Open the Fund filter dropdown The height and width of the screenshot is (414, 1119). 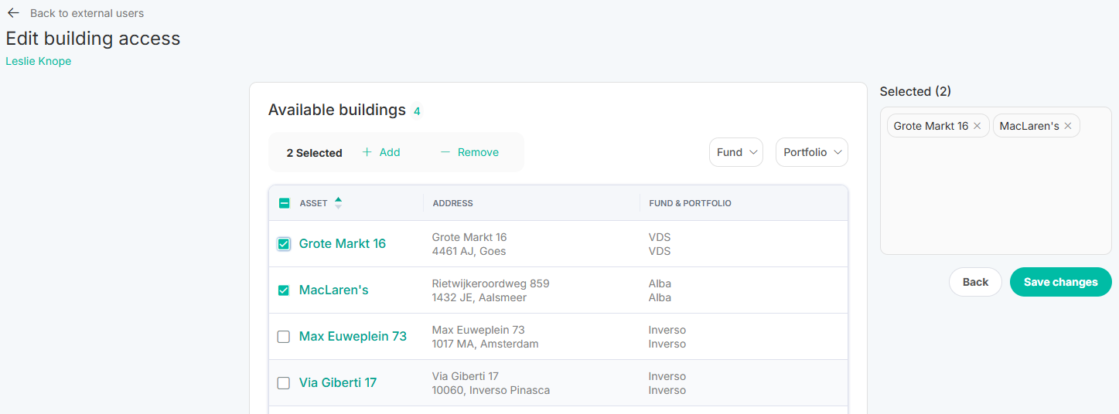click(x=736, y=152)
